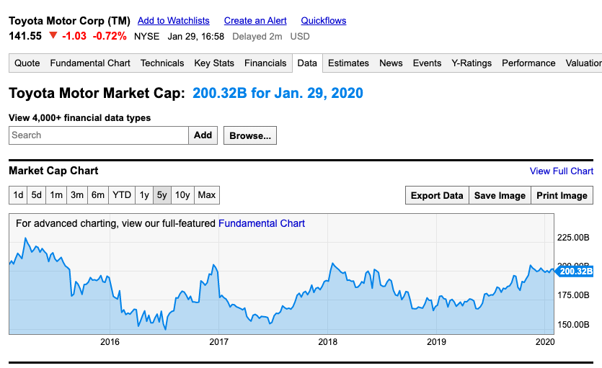Click the financial data Search field
Screen dimensions: 602x368
(99, 135)
